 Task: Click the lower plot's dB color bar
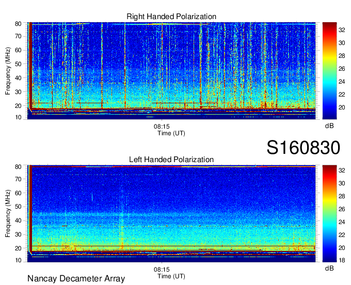(x=329, y=214)
